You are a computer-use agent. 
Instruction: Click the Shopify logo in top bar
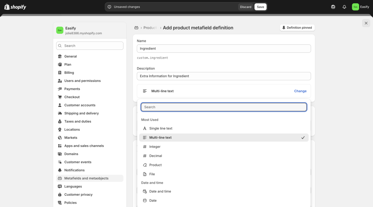point(15,7)
